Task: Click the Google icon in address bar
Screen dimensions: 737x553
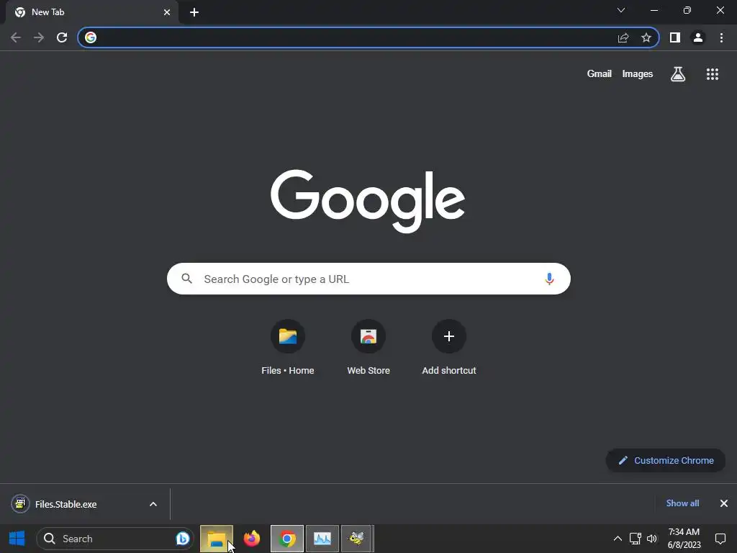Action: (x=91, y=37)
